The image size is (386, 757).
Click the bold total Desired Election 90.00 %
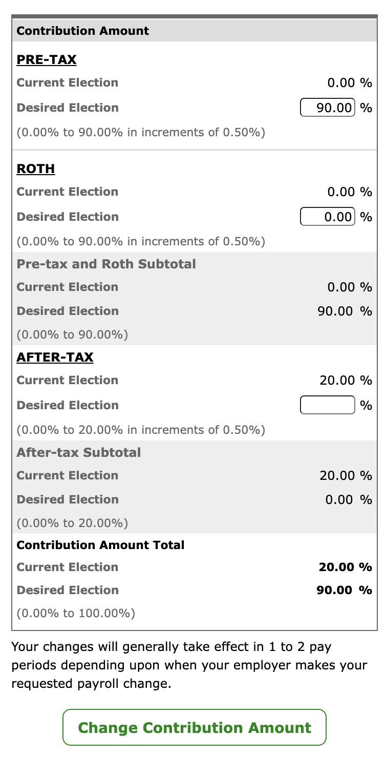(x=344, y=590)
